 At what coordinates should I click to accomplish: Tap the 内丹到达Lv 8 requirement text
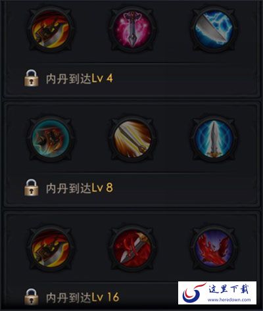point(80,188)
